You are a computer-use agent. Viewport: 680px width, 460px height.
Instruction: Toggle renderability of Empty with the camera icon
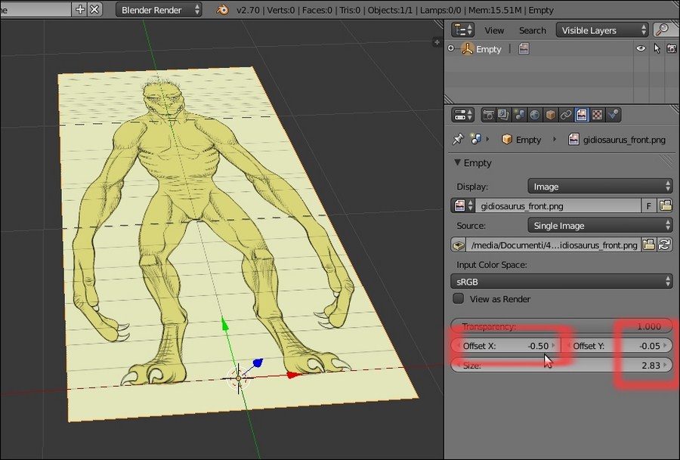click(672, 48)
